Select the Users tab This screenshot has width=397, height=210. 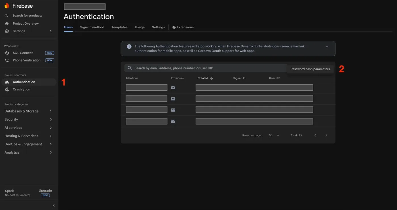click(68, 27)
